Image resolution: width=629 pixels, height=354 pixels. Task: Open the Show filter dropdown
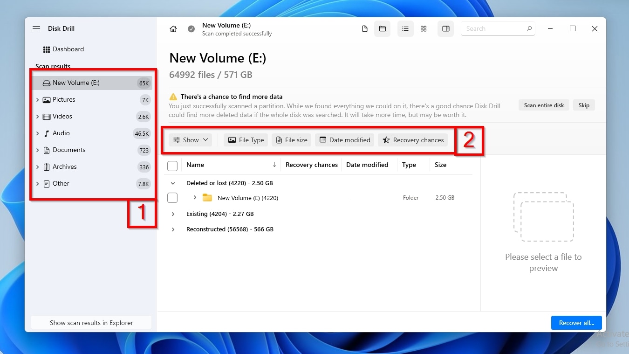point(191,140)
